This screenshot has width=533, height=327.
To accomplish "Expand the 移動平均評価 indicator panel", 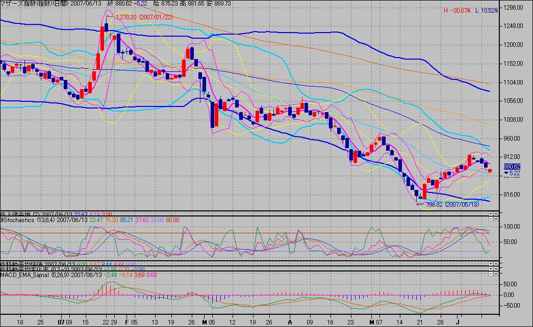I will (x=491, y=263).
